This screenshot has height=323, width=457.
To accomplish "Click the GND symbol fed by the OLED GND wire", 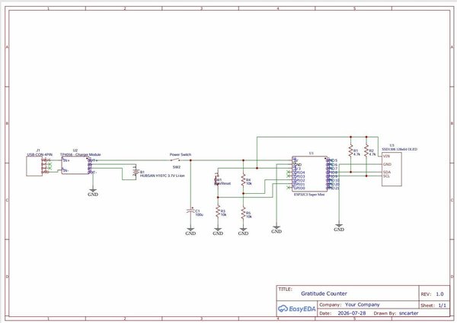I will (339, 228).
